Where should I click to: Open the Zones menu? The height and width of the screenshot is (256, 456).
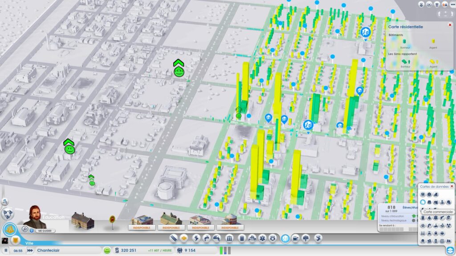coord(184,238)
